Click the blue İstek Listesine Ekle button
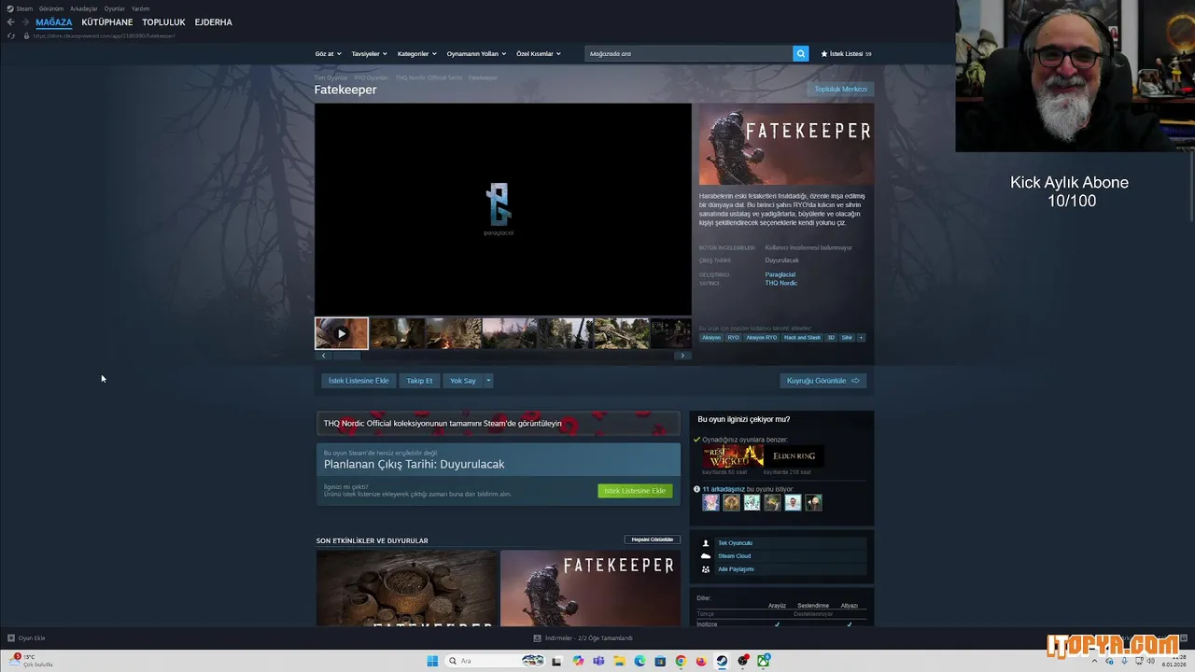Viewport: 1195px width, 672px height. click(358, 381)
